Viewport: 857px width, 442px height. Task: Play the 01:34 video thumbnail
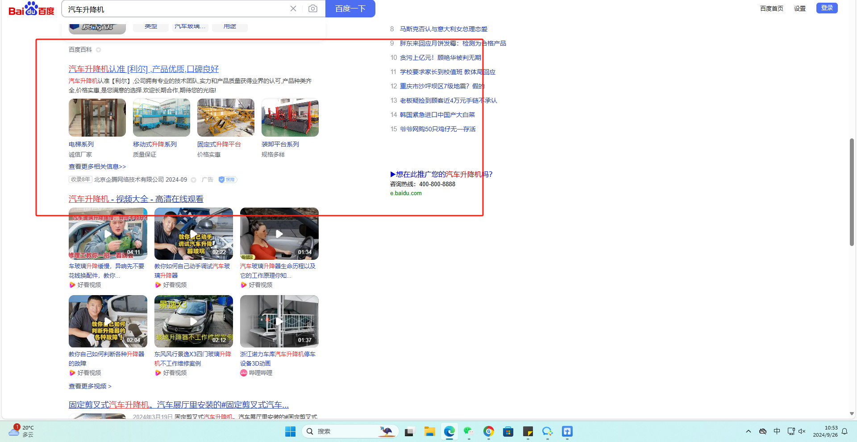point(279,234)
